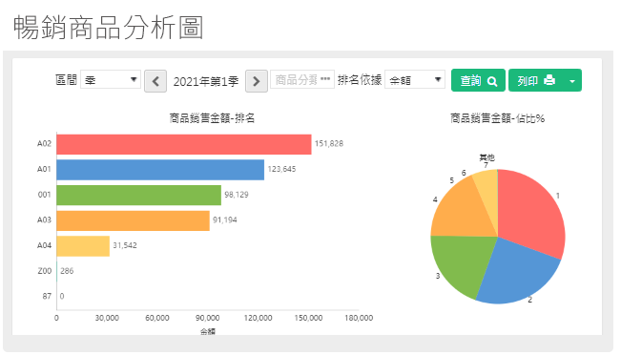Go to previous quarter with left arrow
Image resolution: width=621 pixels, height=355 pixels.
click(155, 81)
